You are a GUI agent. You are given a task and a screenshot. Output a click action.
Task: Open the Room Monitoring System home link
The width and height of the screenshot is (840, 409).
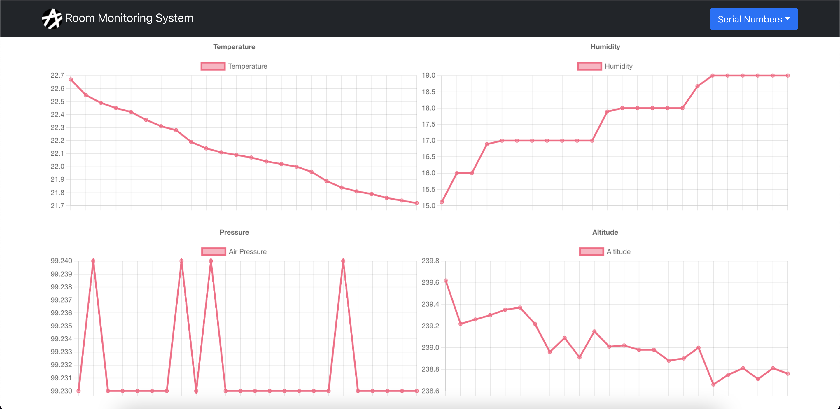[129, 18]
